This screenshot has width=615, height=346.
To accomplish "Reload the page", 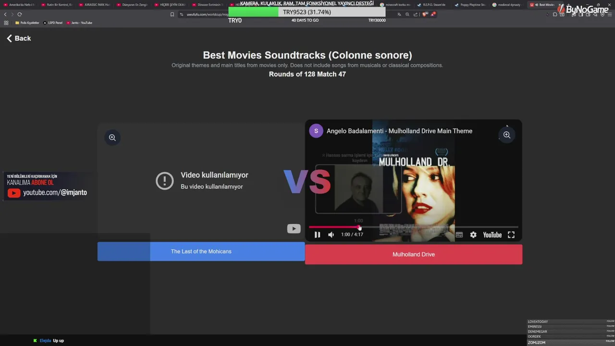I will [x=20, y=14].
